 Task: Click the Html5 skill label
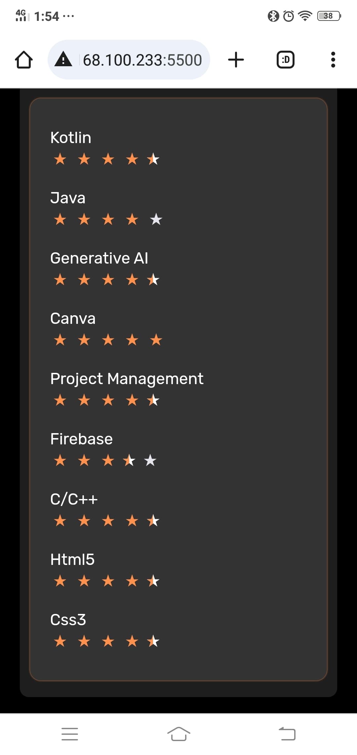click(x=72, y=560)
